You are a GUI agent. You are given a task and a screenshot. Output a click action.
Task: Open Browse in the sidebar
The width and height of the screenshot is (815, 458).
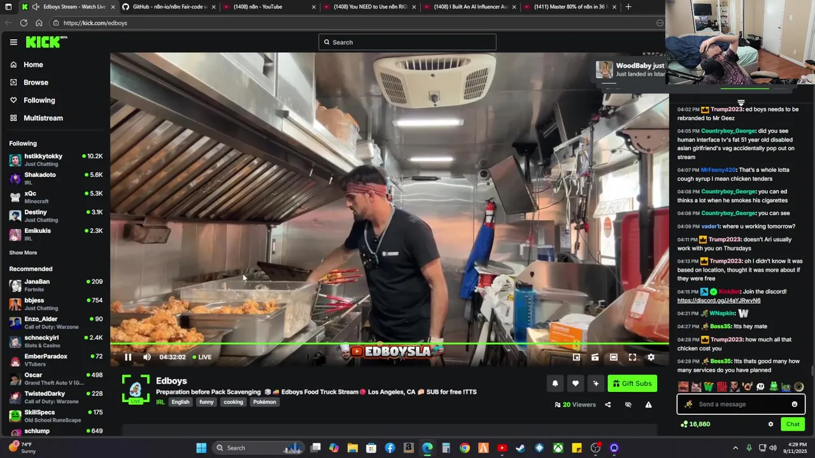(x=36, y=82)
